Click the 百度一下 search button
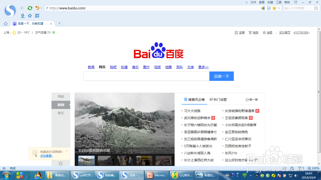Screen dimensions: 321x180 (x=221, y=76)
